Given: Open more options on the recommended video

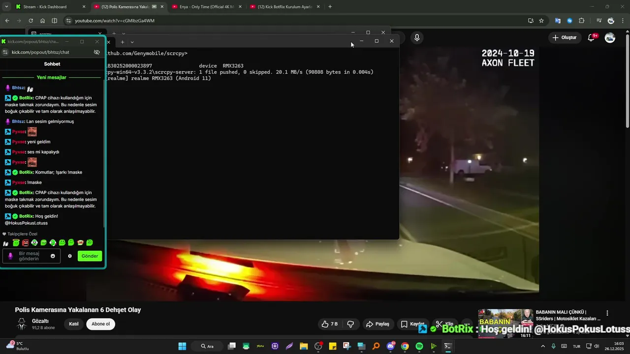Looking at the screenshot, I should pos(607,313).
